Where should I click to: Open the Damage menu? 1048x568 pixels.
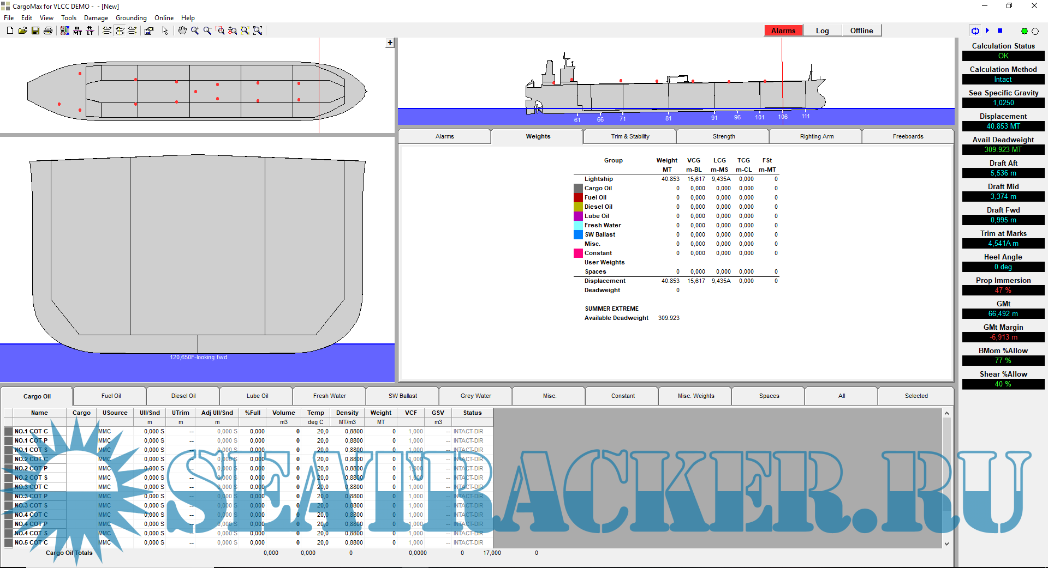[x=96, y=18]
